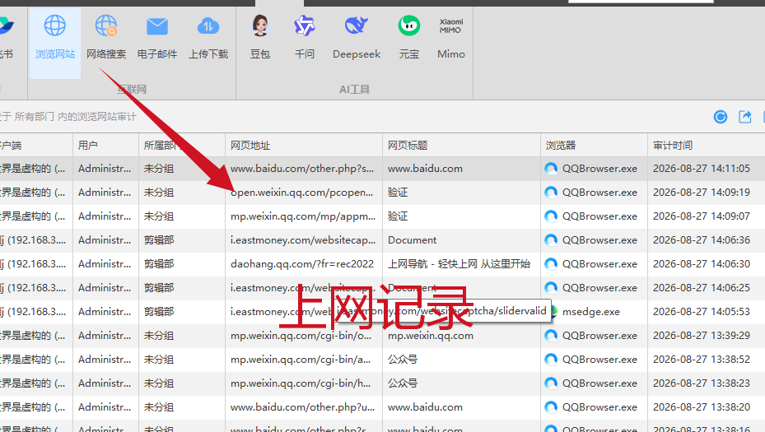Open the Deepseek AI tool
This screenshot has height=432, width=765.
point(357,38)
